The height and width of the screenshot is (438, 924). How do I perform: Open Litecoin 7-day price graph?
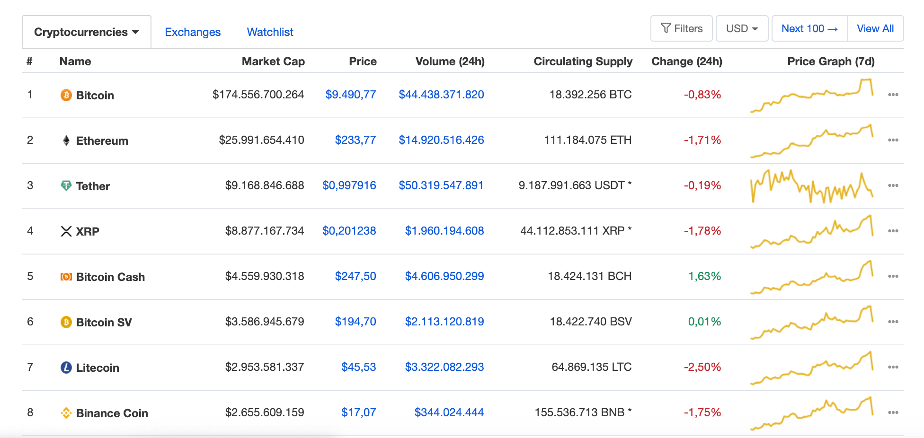(812, 368)
